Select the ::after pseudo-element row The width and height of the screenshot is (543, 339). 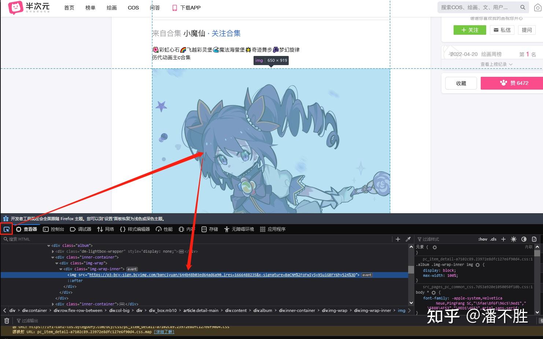(x=75, y=281)
